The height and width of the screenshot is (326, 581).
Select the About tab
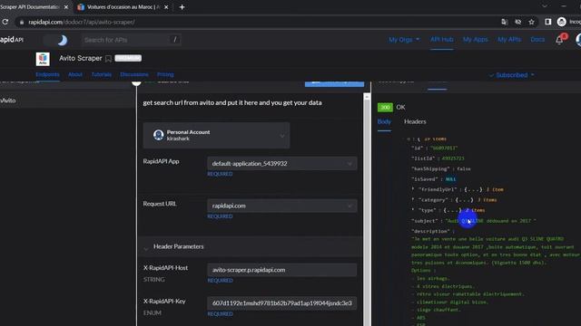tap(75, 74)
